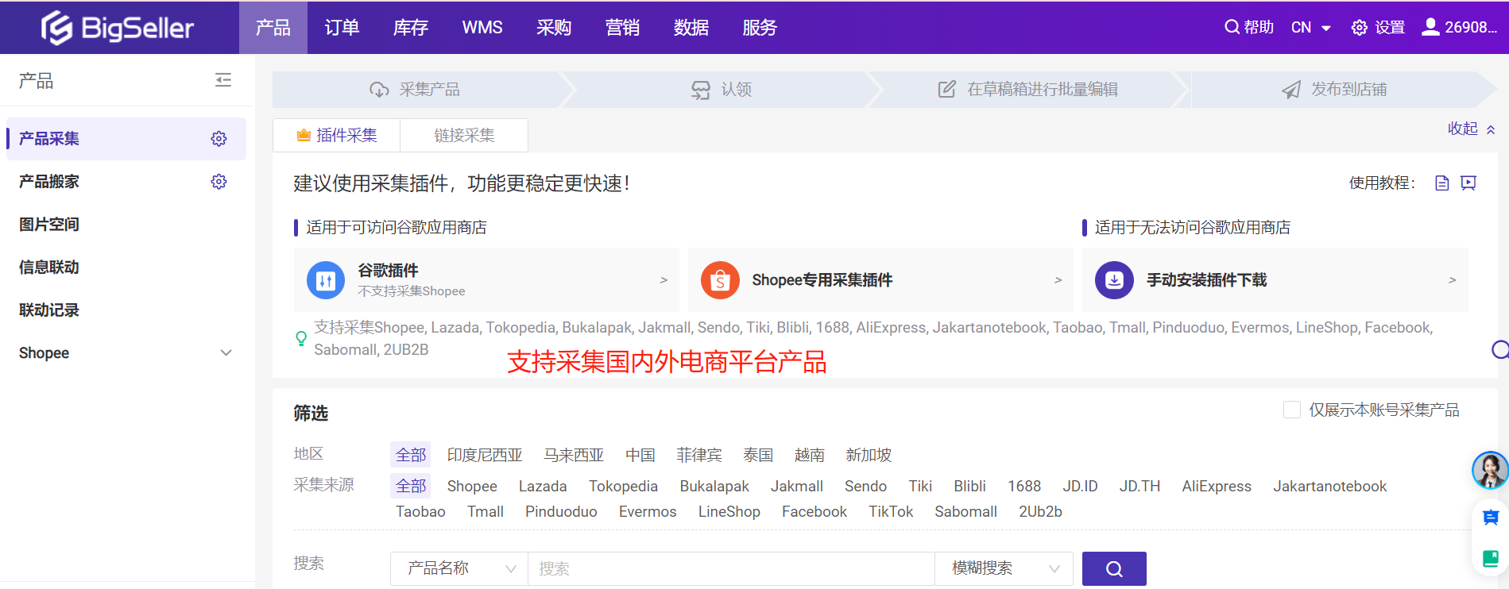
Task: Filter collection source by Lazada
Action: [543, 486]
